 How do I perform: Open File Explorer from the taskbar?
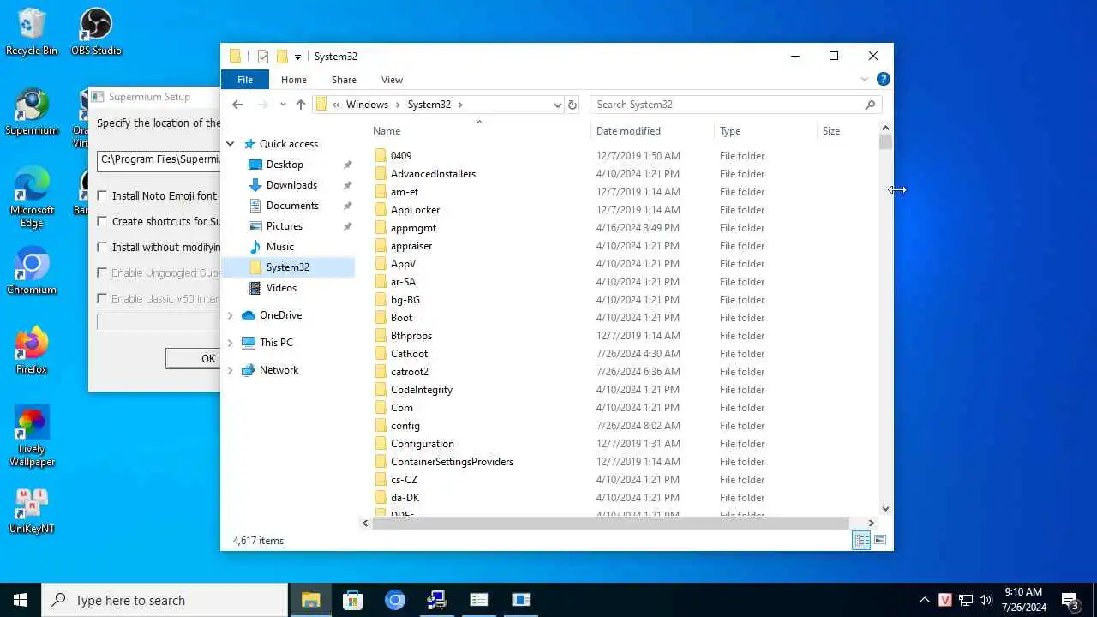[310, 600]
